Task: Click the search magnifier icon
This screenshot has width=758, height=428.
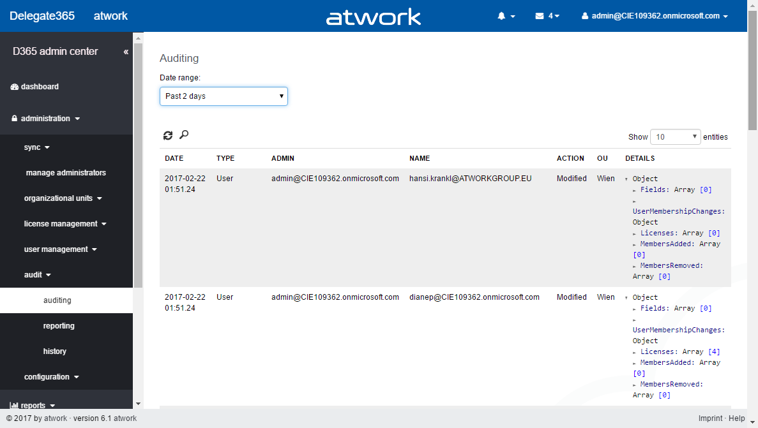Action: point(184,135)
